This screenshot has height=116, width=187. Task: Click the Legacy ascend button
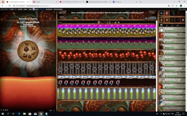[153, 17]
